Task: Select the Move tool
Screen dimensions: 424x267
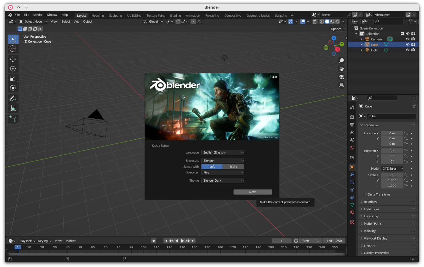Action: [x=13, y=59]
